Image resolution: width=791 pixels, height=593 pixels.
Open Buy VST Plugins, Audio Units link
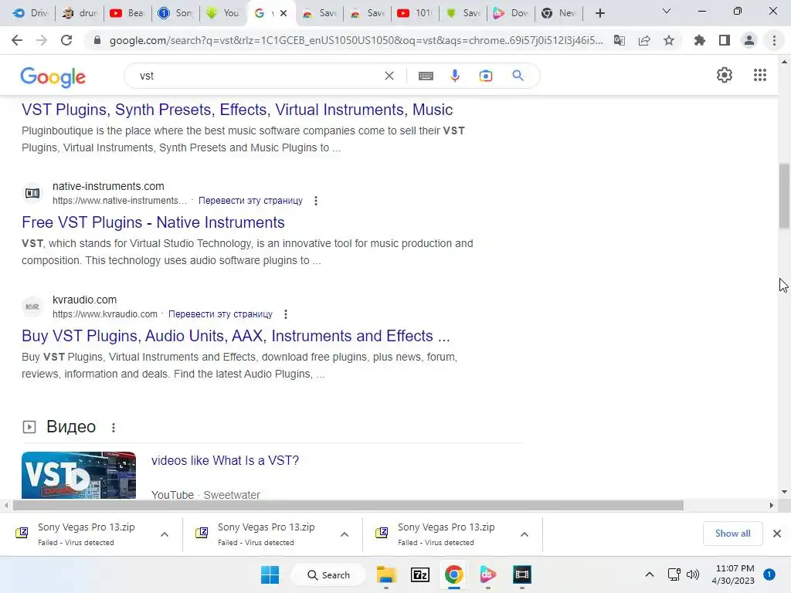tap(236, 336)
